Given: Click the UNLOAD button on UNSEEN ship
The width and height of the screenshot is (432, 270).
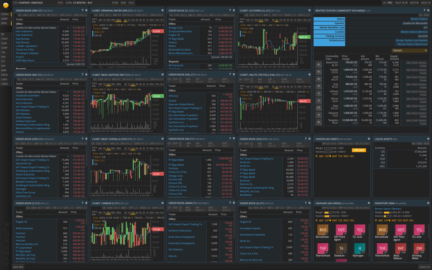Looking at the screenshot, I should click(x=359, y=150).
